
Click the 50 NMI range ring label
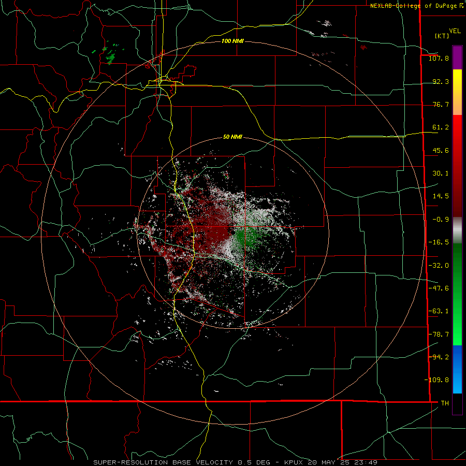click(x=232, y=137)
